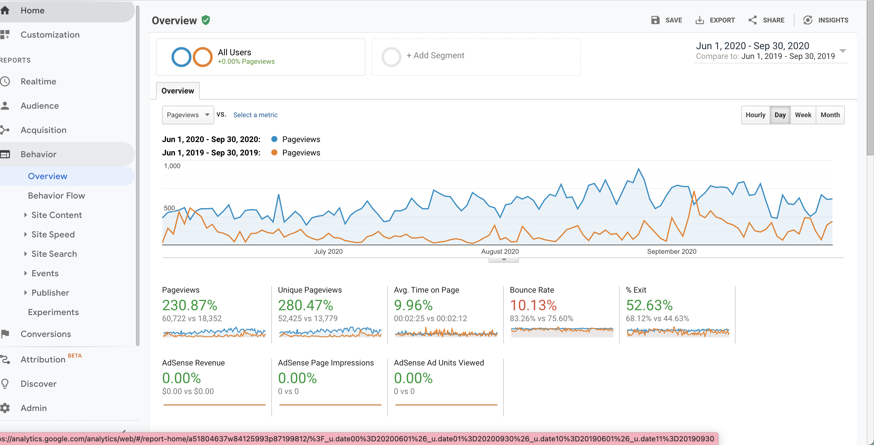Click the Save floppy disk icon

655,20
